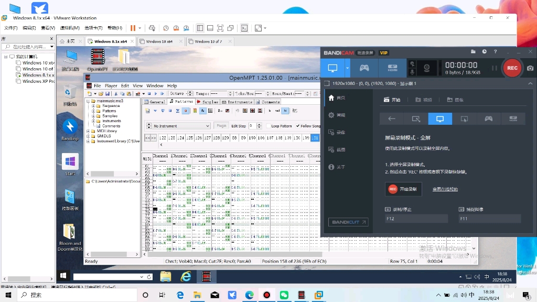Click the F12 record hotkey field
This screenshot has width=537, height=302.
click(x=416, y=219)
